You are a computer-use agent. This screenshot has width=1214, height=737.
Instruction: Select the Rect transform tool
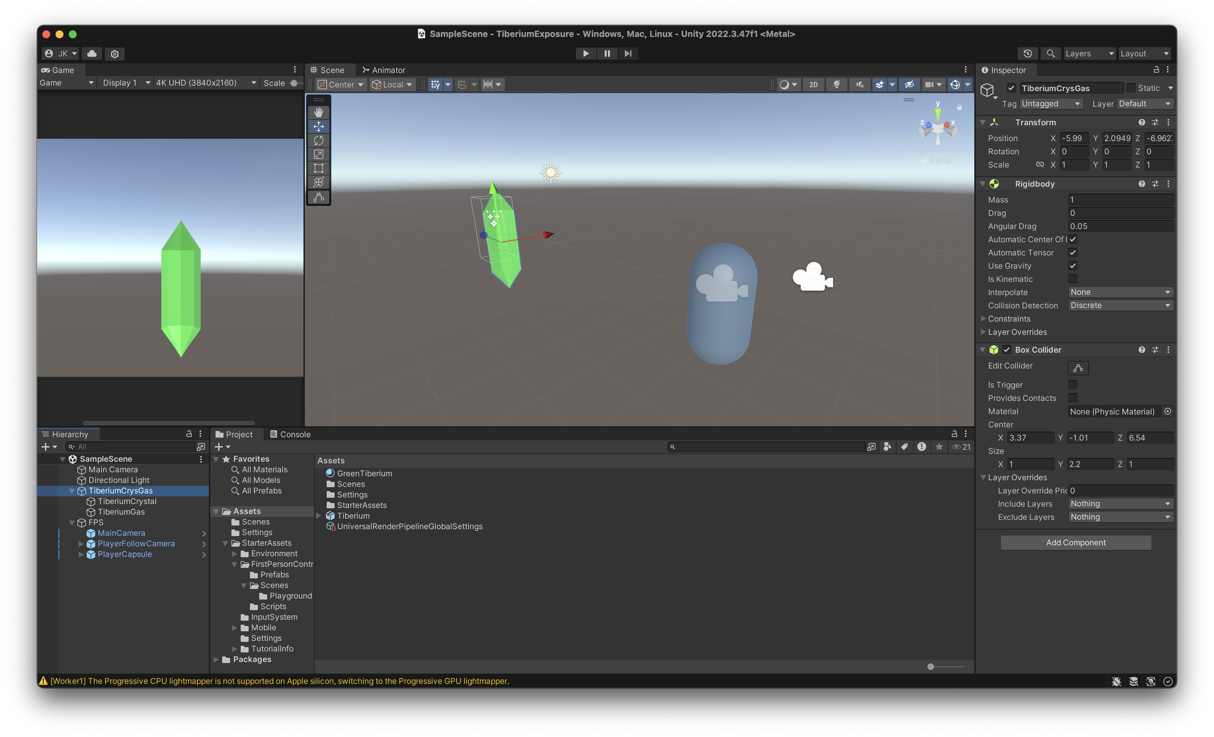coord(318,168)
